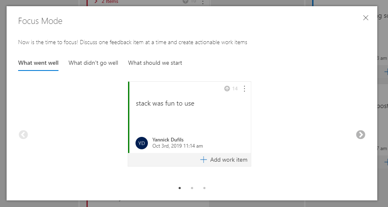
Task: Go to previous feedback item arrow
Action: [23, 135]
